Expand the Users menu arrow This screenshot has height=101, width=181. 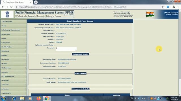pos(25,38)
